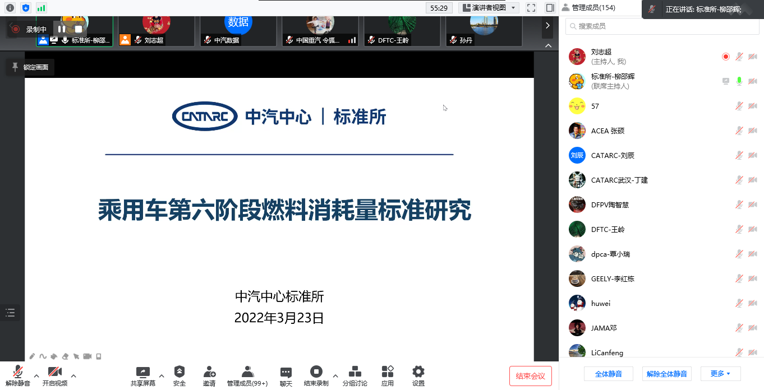Select the pencil annotation tool
This screenshot has height=390, width=764.
tap(32, 356)
